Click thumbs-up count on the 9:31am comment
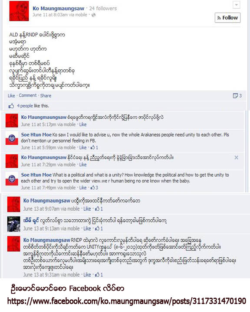 pos(99,275)
